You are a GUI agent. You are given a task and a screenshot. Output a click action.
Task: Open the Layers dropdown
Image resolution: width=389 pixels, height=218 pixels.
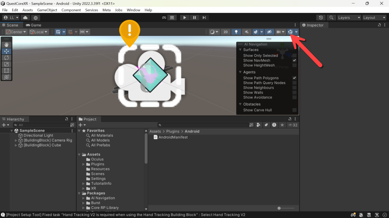(349, 17)
